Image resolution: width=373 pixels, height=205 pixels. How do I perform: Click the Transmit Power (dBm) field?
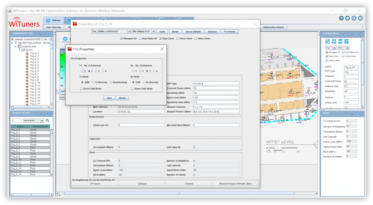[216, 88]
